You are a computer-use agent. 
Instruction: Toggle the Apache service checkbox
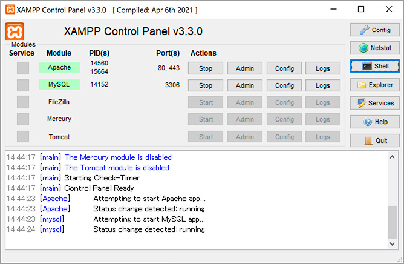(23, 68)
